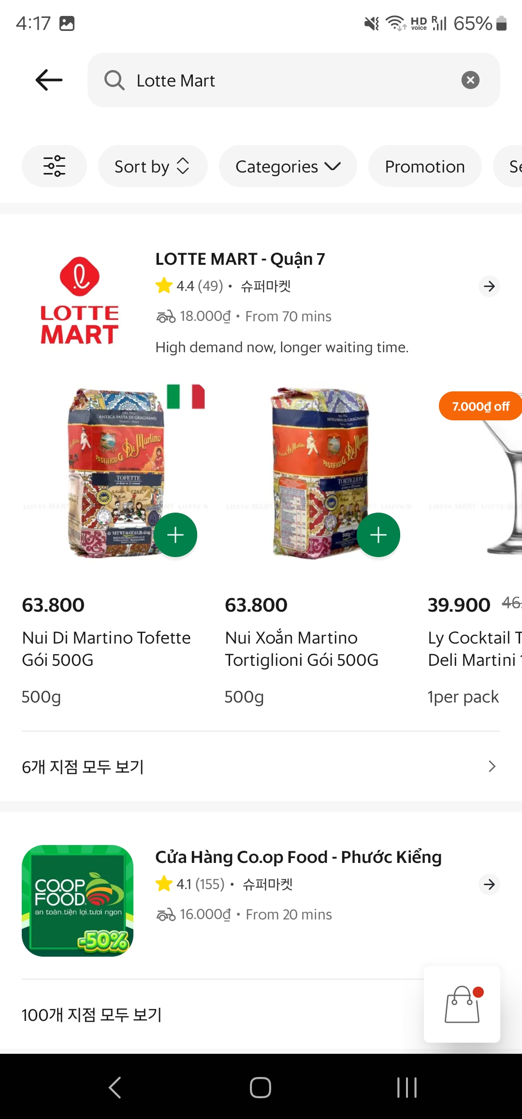The image size is (522, 1119).
Task: Add Nui Di Martino Tofette to cart
Action: coord(175,535)
